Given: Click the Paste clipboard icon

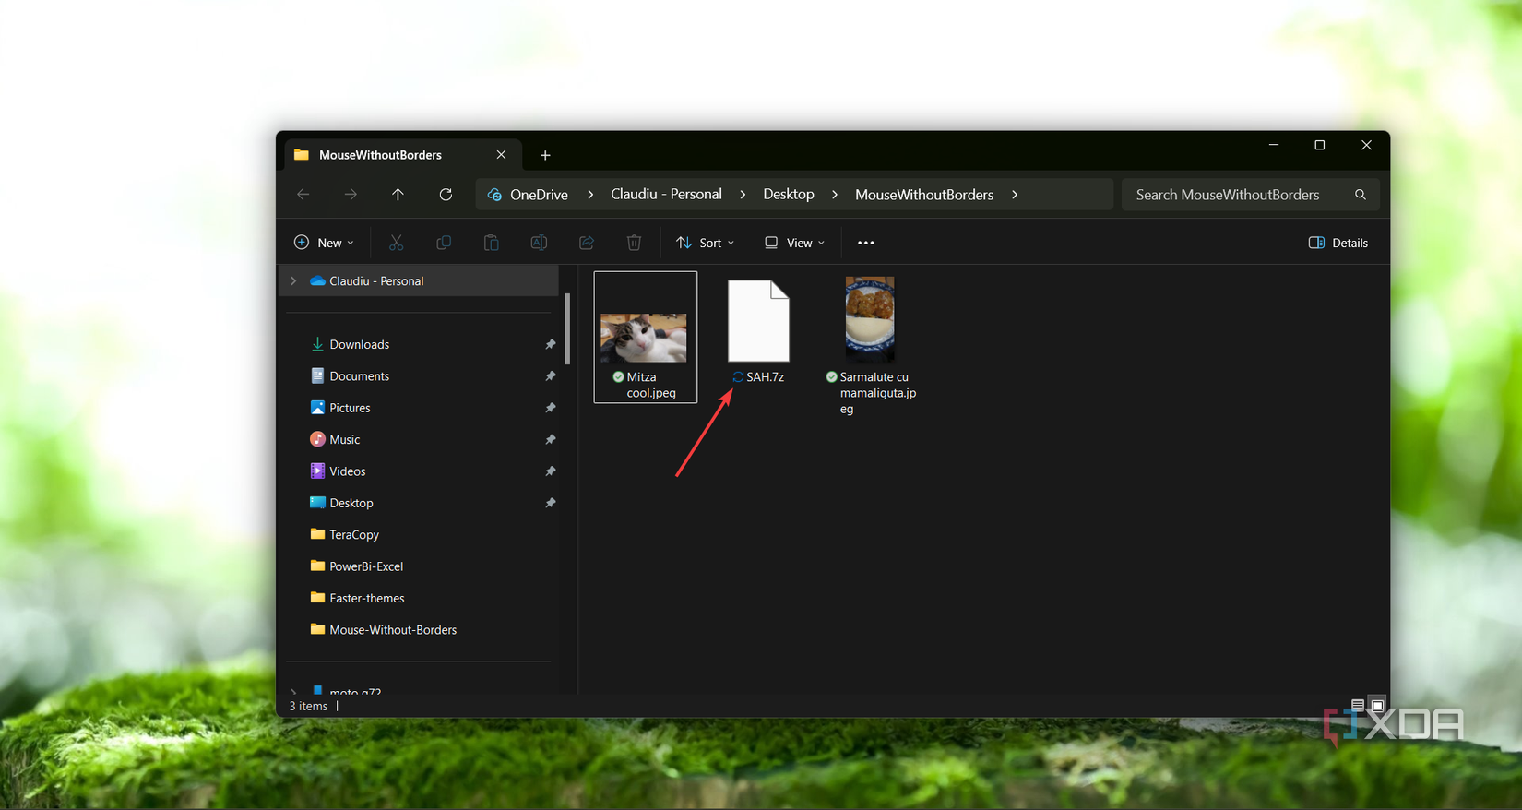Looking at the screenshot, I should pos(491,243).
